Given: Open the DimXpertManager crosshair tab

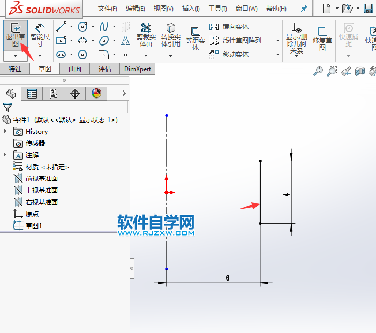Looking at the screenshot, I should [75, 94].
